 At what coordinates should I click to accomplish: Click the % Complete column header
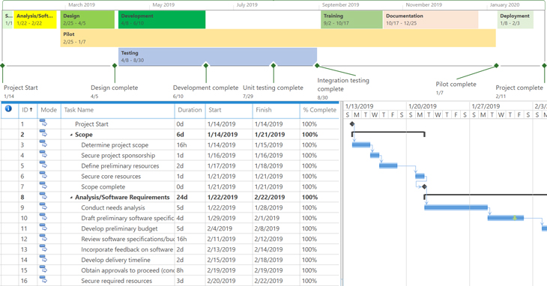[319, 110]
